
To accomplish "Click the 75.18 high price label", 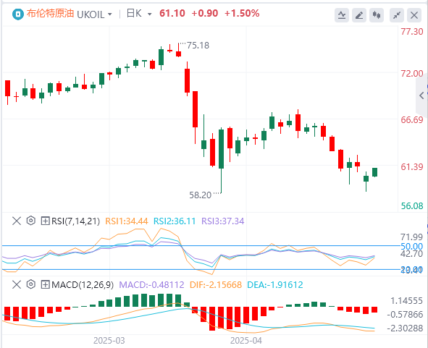I will pos(198,46).
